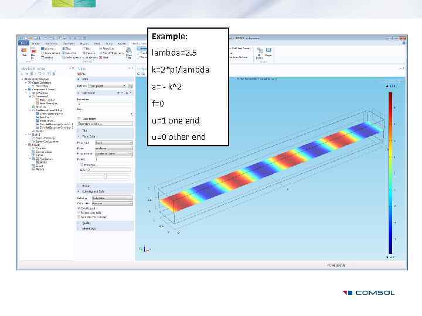Toggle the Description checkbox
Screen dimensions: 422x316
click(79, 119)
